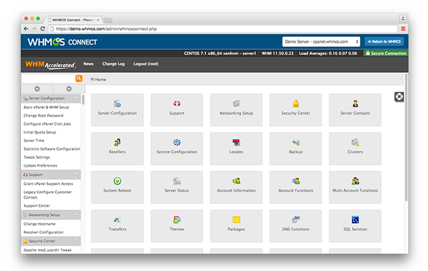The height and width of the screenshot is (271, 428).
Task: Click Logout (root) in the top menu
Action: click(146, 64)
